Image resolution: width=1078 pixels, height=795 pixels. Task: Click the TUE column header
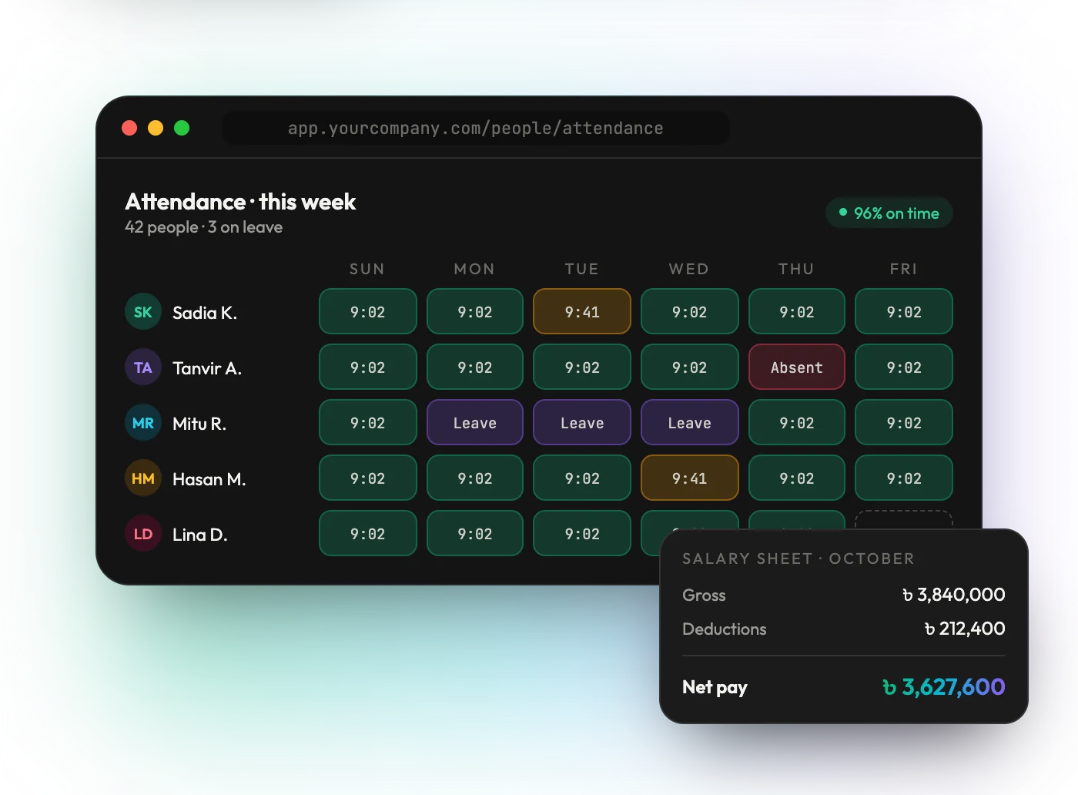pyautogui.click(x=581, y=269)
